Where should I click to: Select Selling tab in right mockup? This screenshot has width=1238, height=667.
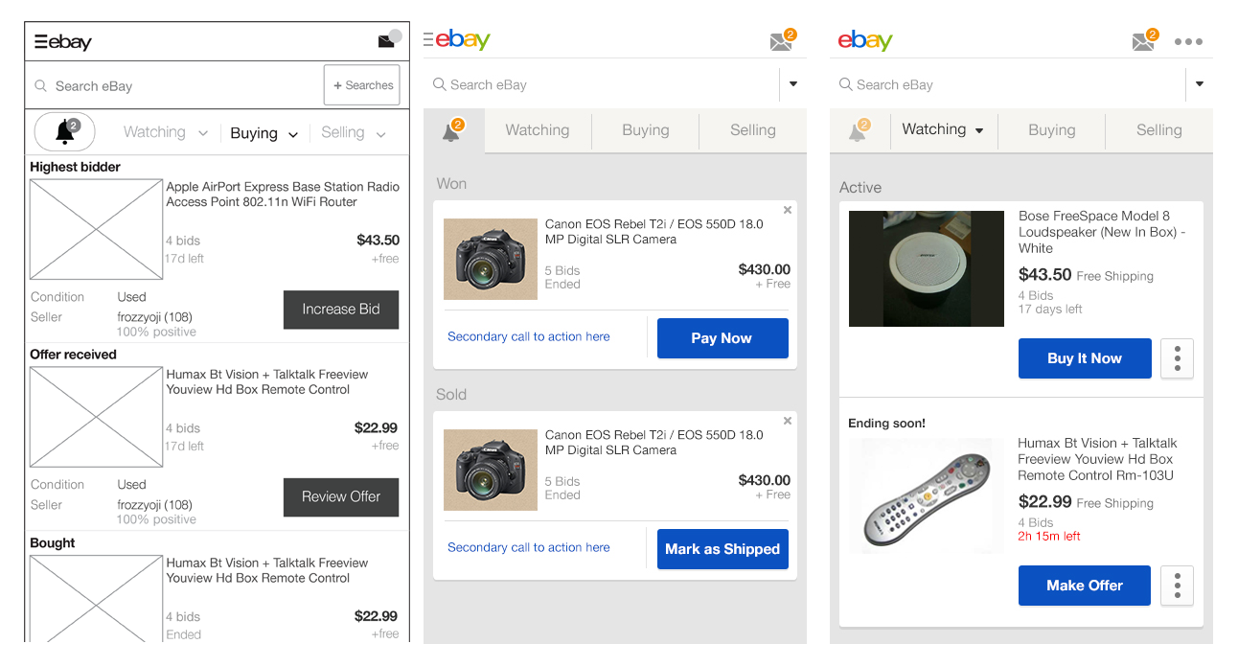tap(1158, 130)
